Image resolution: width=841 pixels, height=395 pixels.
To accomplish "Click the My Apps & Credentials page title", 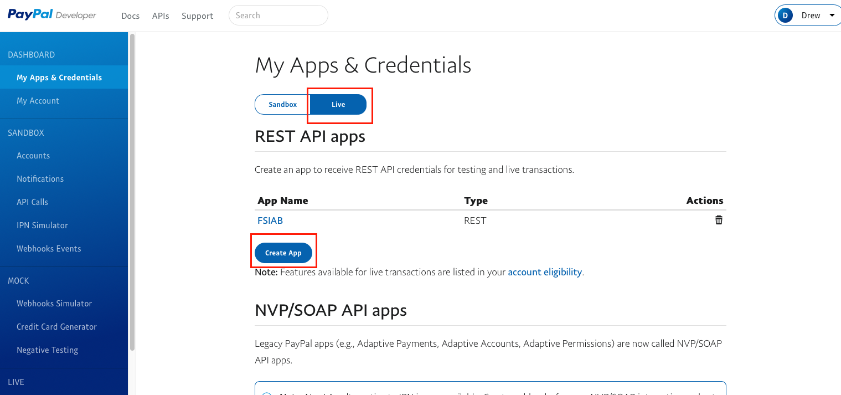I will (363, 65).
